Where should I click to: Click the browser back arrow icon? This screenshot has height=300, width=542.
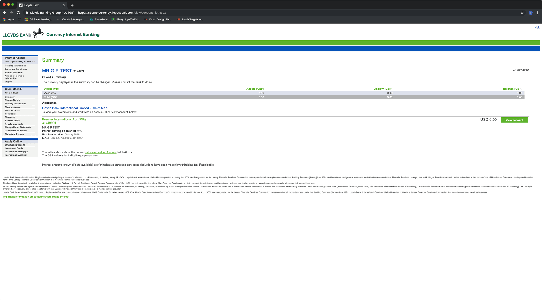(x=5, y=13)
